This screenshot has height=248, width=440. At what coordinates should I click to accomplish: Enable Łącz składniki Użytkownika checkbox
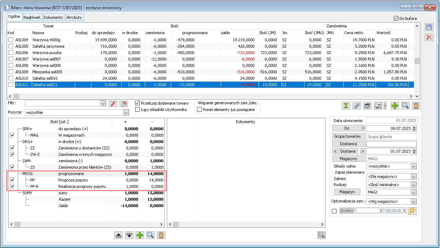point(138,110)
